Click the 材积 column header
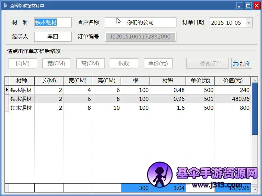Viewport: 262px width, 196px height. 168,81
